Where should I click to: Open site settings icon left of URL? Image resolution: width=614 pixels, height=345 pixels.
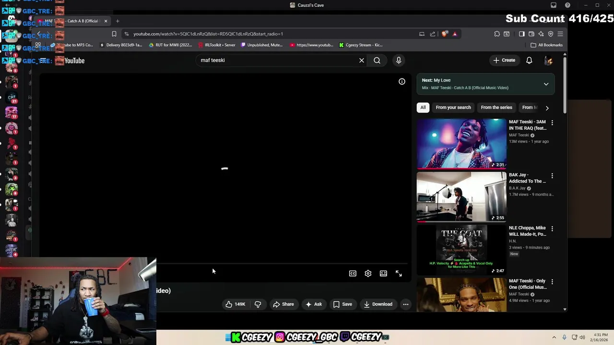[x=126, y=34]
